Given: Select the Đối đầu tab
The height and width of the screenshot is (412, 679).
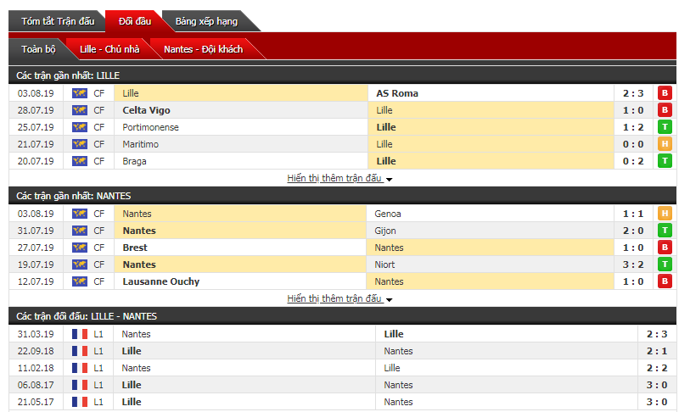Looking at the screenshot, I should tap(135, 21).
